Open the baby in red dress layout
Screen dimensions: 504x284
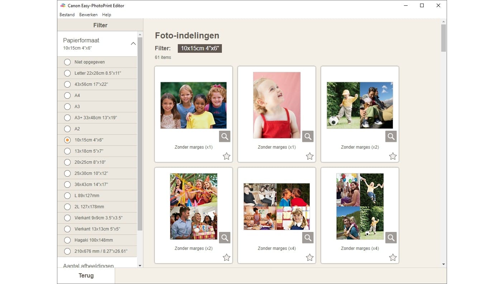pyautogui.click(x=277, y=105)
